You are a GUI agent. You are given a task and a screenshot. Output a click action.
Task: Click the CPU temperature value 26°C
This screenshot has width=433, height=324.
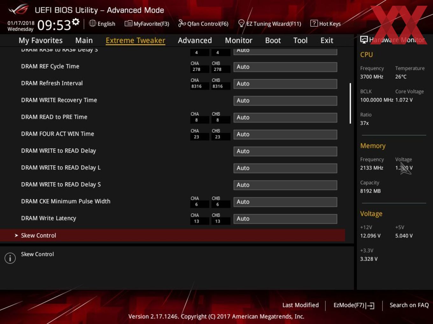pos(401,77)
